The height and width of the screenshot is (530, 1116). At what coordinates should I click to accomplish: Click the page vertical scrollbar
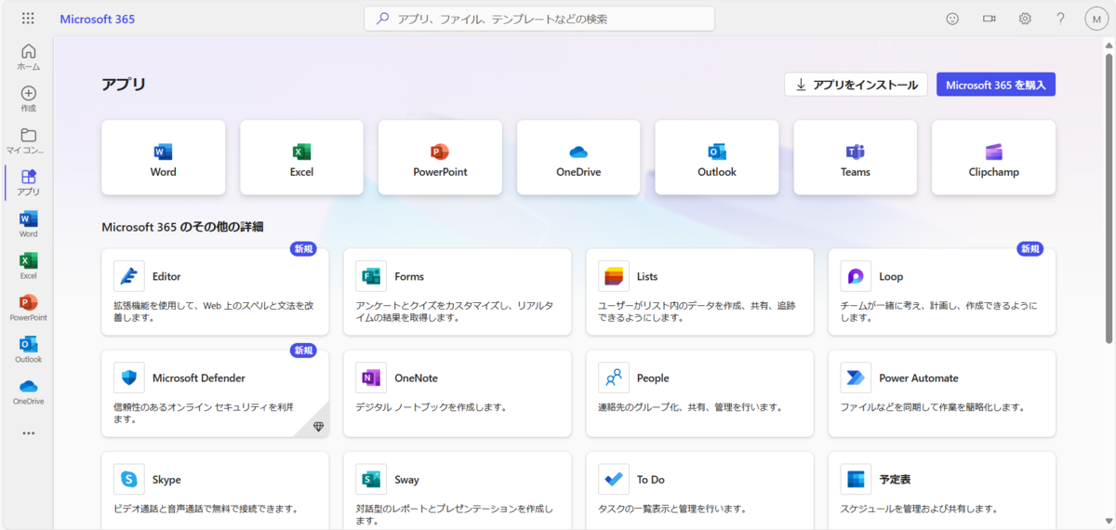(1109, 200)
